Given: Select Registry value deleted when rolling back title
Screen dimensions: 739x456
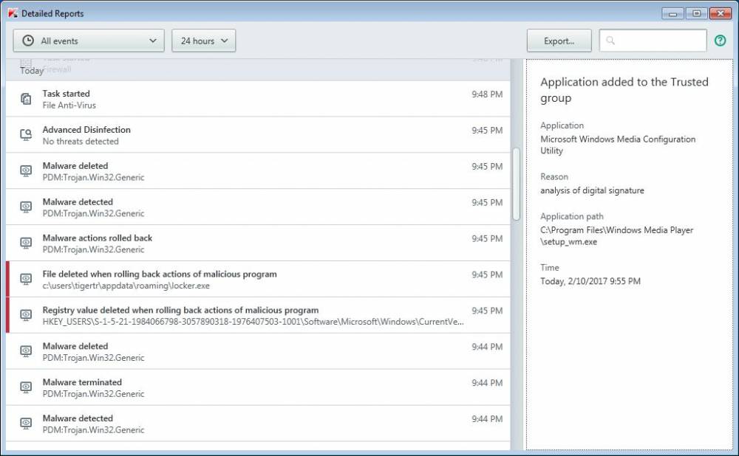Looking at the screenshot, I should pos(180,310).
